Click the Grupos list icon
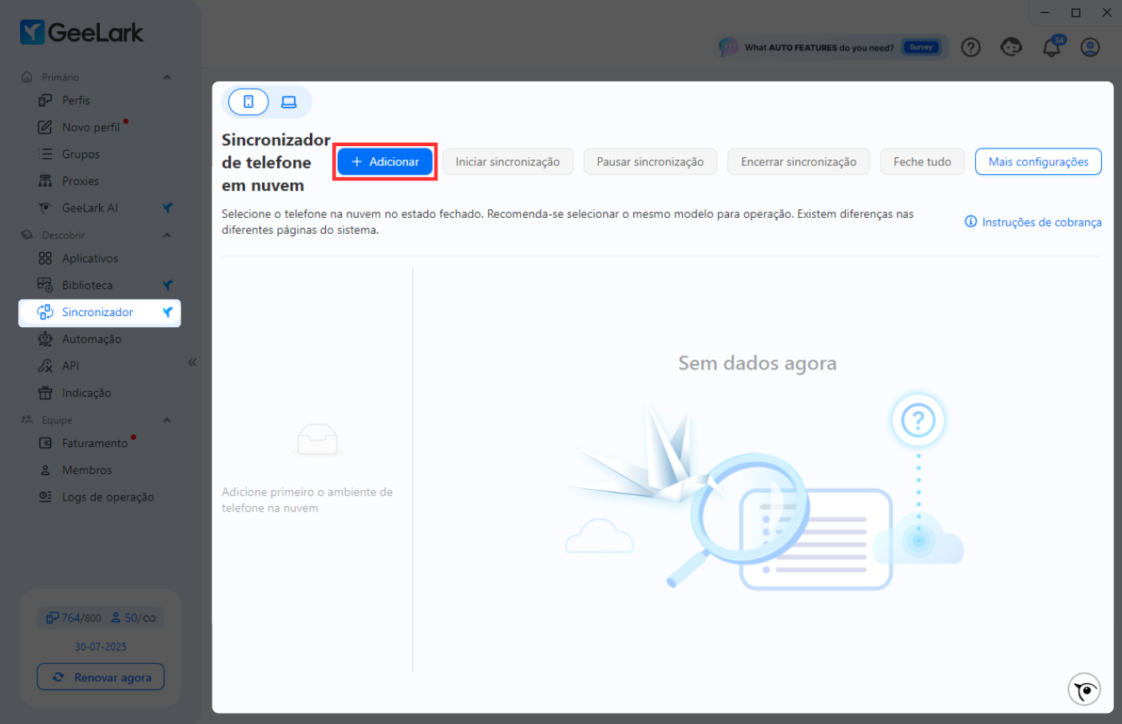The image size is (1122, 724). pos(46,154)
